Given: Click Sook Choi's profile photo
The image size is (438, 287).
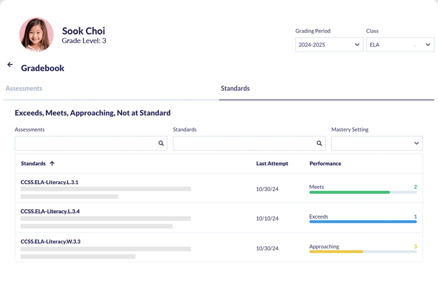Looking at the screenshot, I should pos(36,35).
